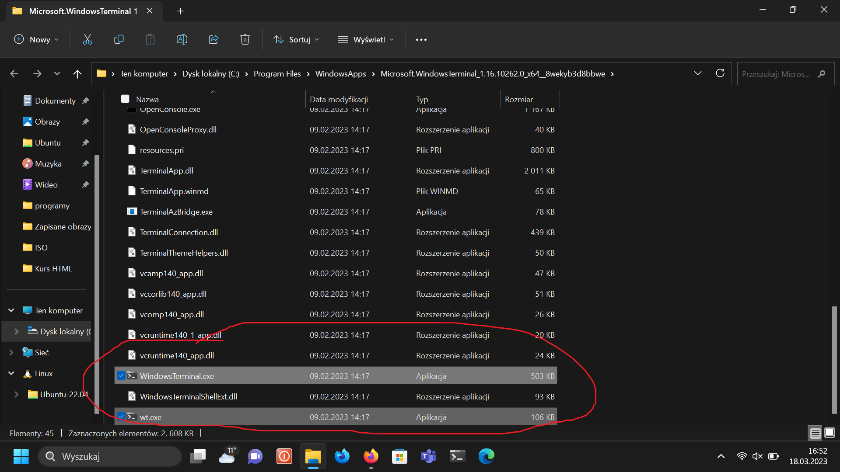The height and width of the screenshot is (472, 851).
Task: Collapse Ten komputer tree node
Action: (11, 310)
